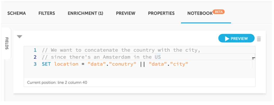Click line number 3 in the gutter
Image resolution: width=274 pixels, height=105 pixels.
[35, 64]
